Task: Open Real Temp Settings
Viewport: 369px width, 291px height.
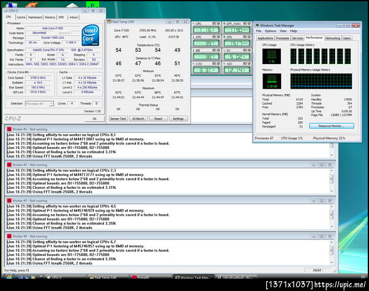Action: tap(178, 119)
